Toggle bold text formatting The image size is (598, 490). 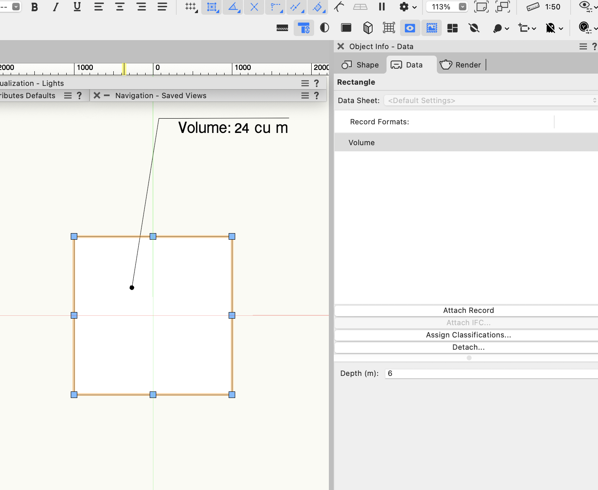tap(35, 7)
